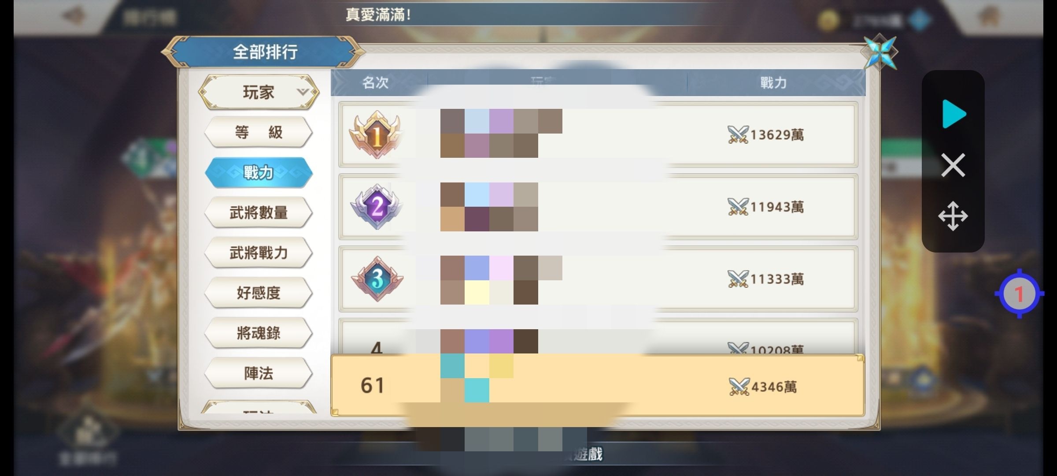Click the 戰力 column header
Image resolution: width=1057 pixels, height=476 pixels.
click(x=773, y=82)
